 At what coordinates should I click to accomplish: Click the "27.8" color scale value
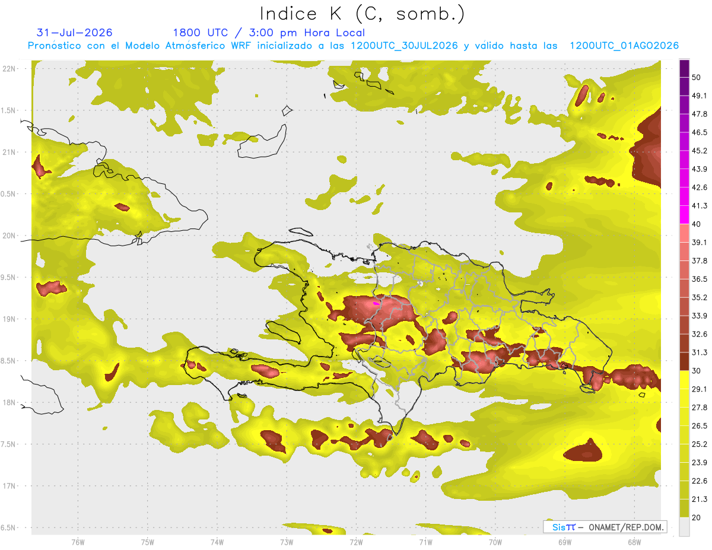699,408
